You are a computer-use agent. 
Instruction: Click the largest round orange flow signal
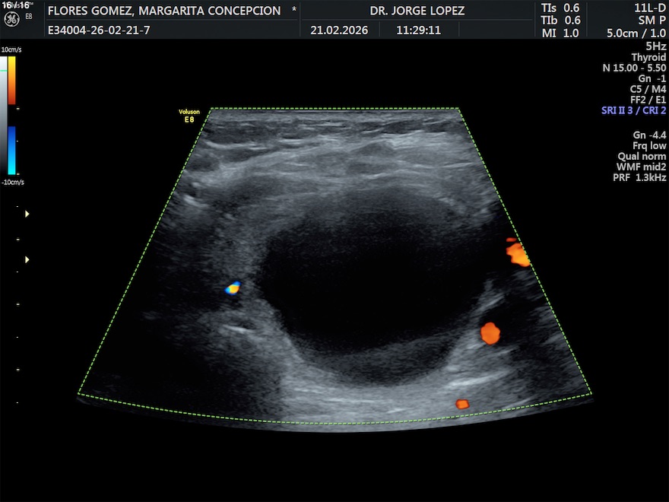[x=490, y=332]
